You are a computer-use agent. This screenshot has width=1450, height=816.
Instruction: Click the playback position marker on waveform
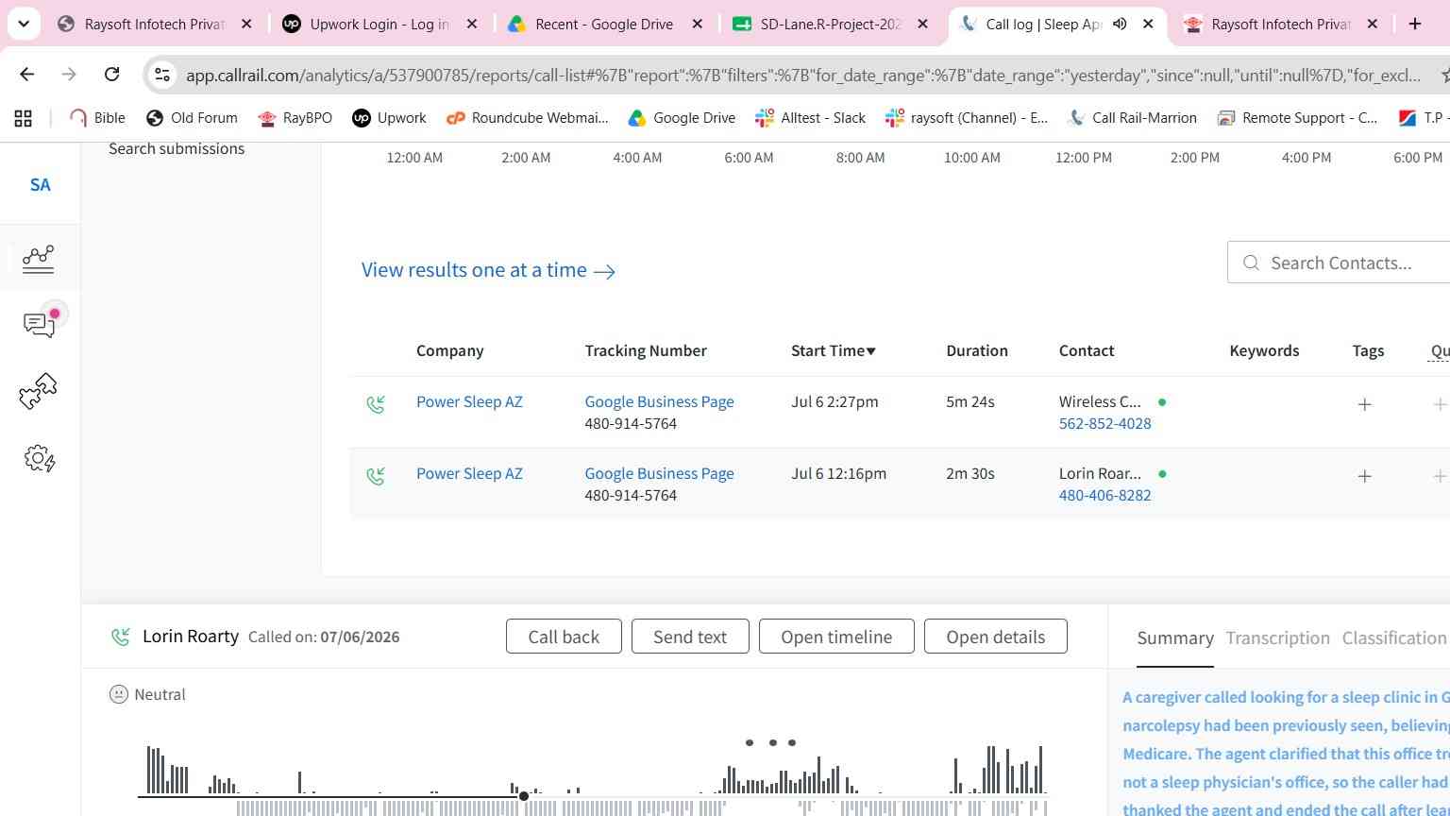524,796
